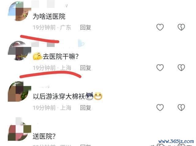The width and height of the screenshot is (196, 146).
Task: Open the www.365jz.com watermark link
Action: (176, 141)
